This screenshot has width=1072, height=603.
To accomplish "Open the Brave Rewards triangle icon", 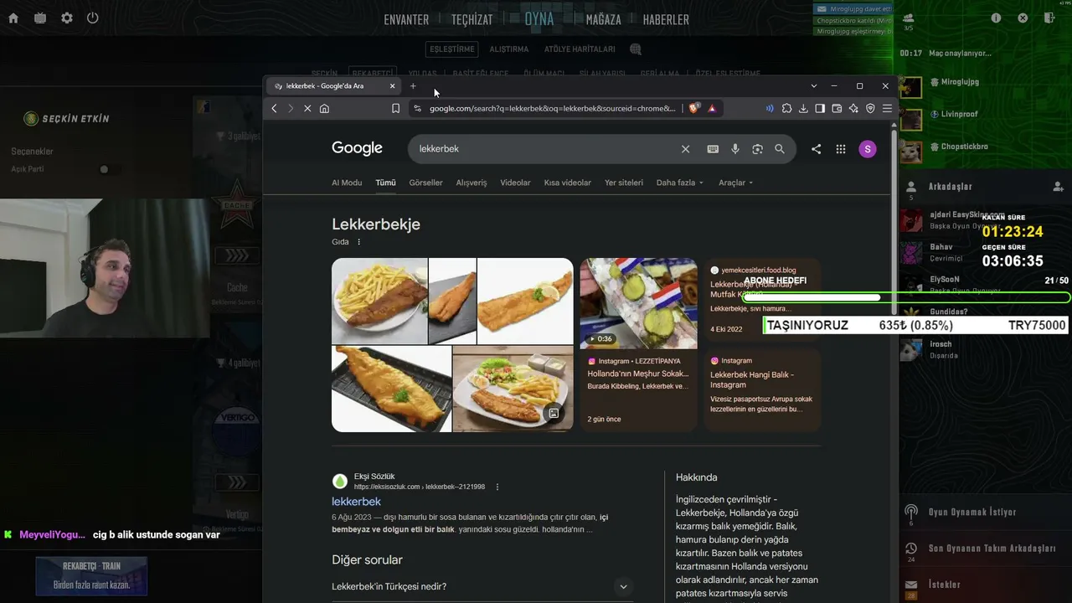I will 712,108.
